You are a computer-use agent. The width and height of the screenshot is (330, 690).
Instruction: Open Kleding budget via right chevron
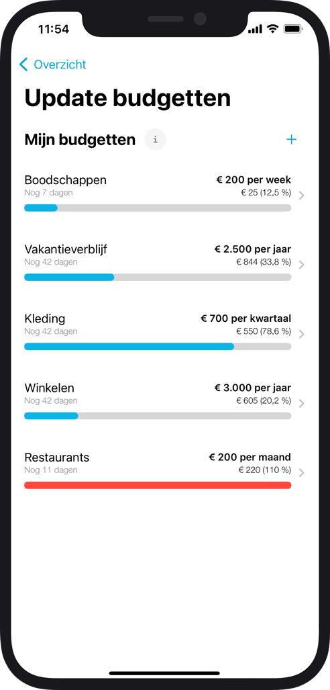[x=301, y=334]
